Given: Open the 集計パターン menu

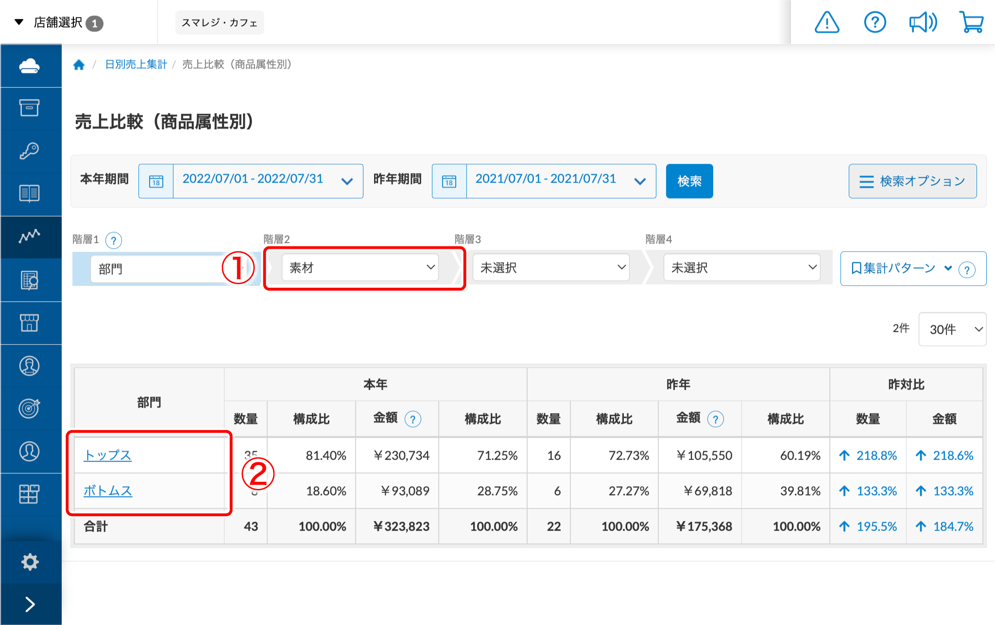Looking at the screenshot, I should point(900,268).
